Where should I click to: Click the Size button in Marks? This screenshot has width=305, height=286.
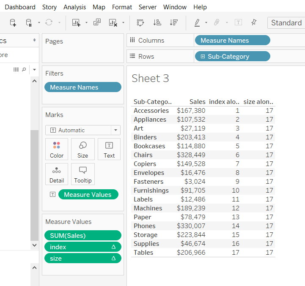[x=83, y=150]
